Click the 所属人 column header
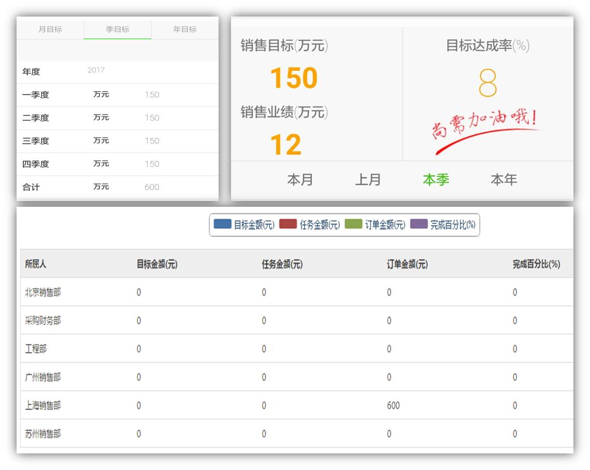Image resolution: width=590 pixels, height=470 pixels. pyautogui.click(x=36, y=264)
